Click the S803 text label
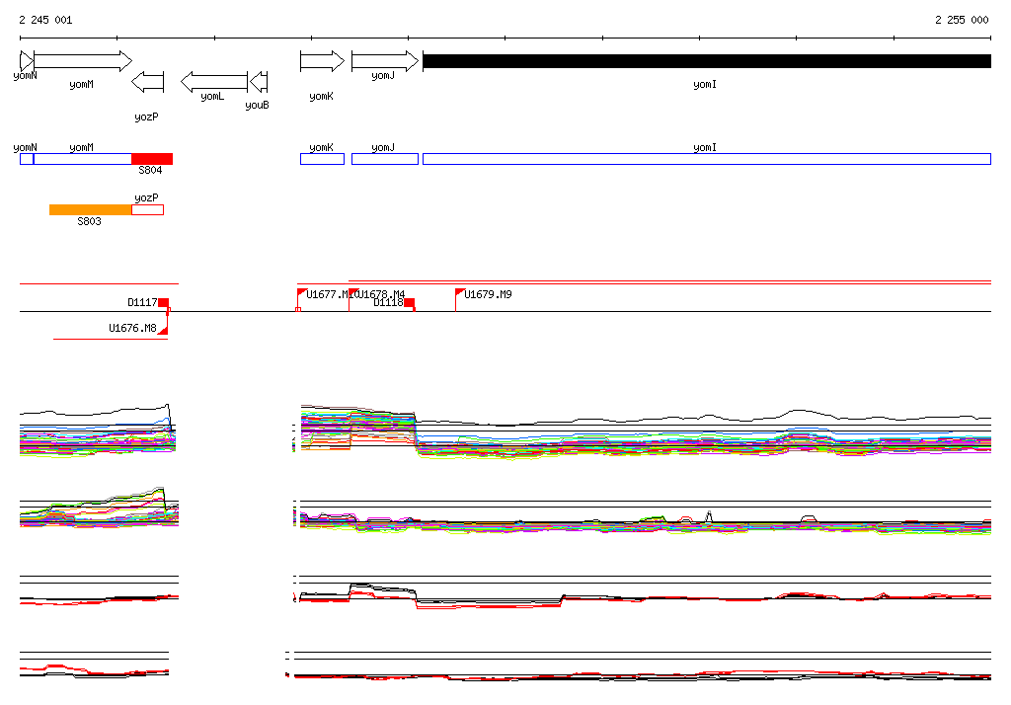This screenshot has height=705, width=1011. [x=89, y=221]
